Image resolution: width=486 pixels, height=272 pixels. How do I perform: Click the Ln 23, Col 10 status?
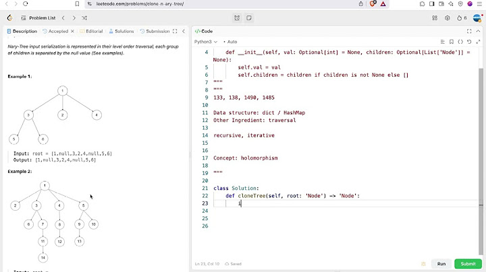(x=207, y=264)
